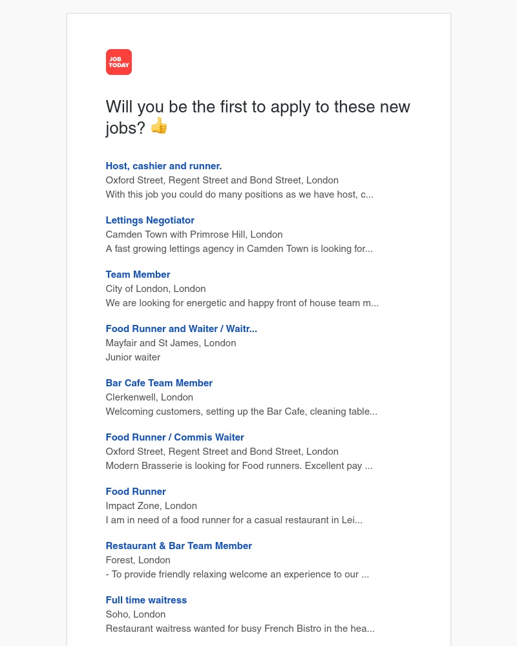Click the Forest, London location text
517x646 pixels.
138,560
